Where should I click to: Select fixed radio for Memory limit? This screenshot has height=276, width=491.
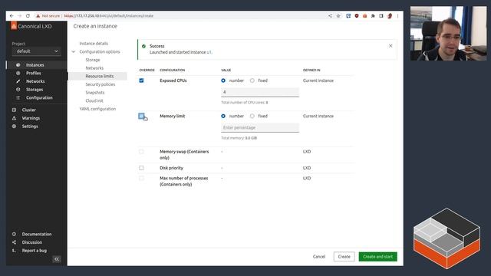(252, 116)
